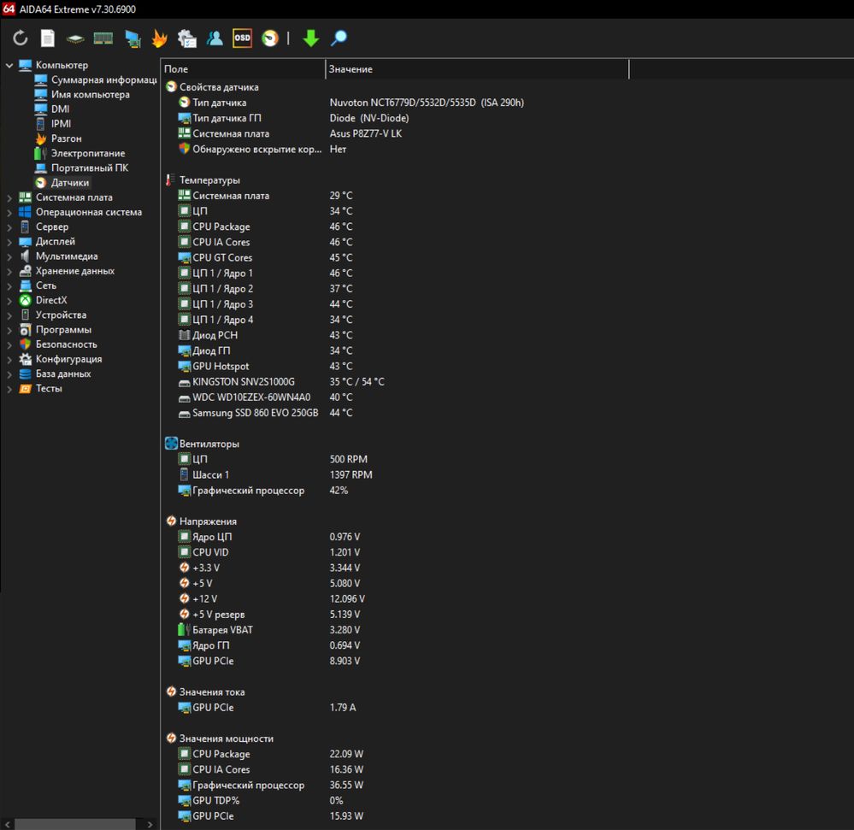This screenshot has height=830, width=854.
Task: Click the green download update arrow
Action: [x=311, y=38]
